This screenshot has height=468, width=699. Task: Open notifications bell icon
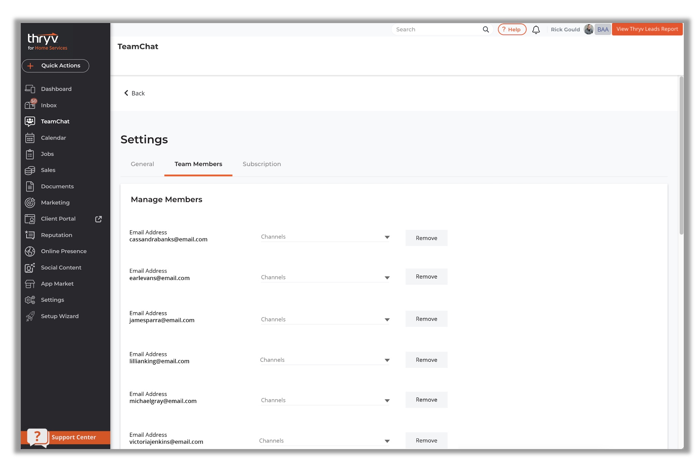536,30
